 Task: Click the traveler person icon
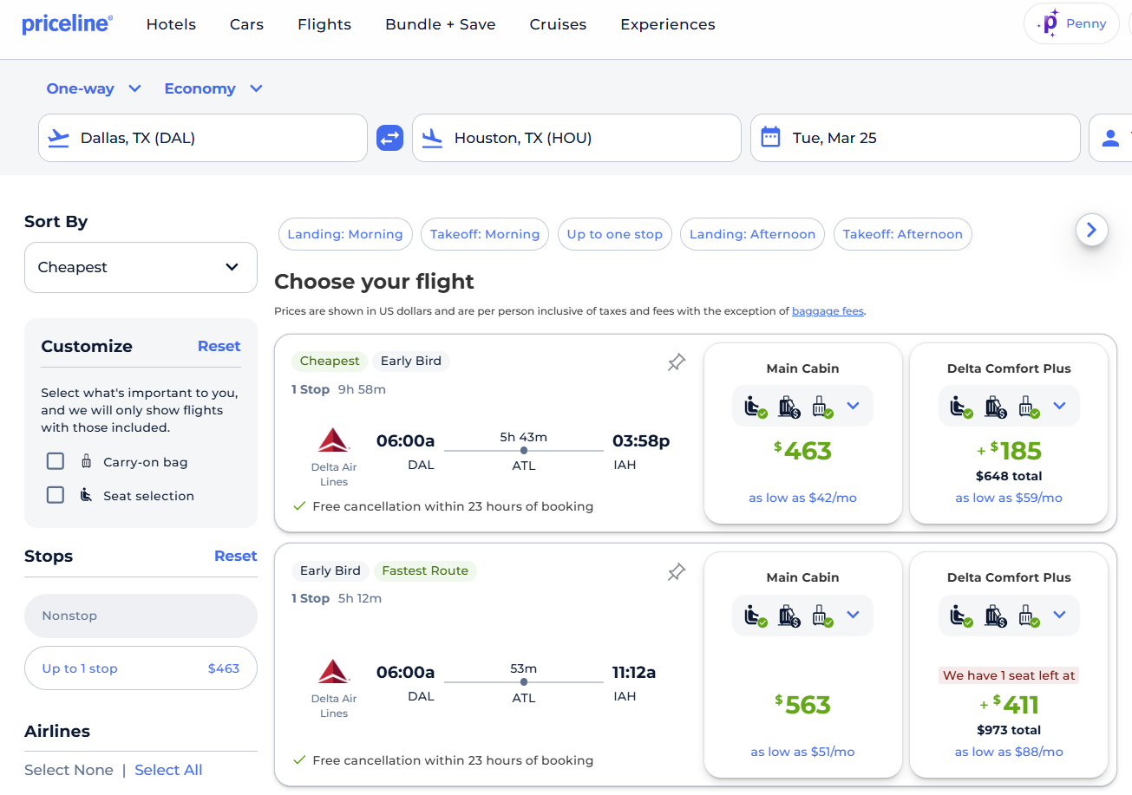(x=1110, y=138)
